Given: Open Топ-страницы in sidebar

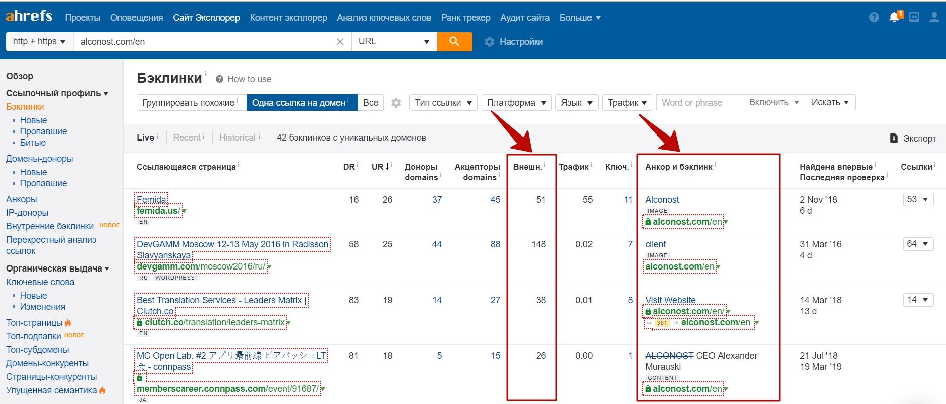Looking at the screenshot, I should click(x=34, y=323).
